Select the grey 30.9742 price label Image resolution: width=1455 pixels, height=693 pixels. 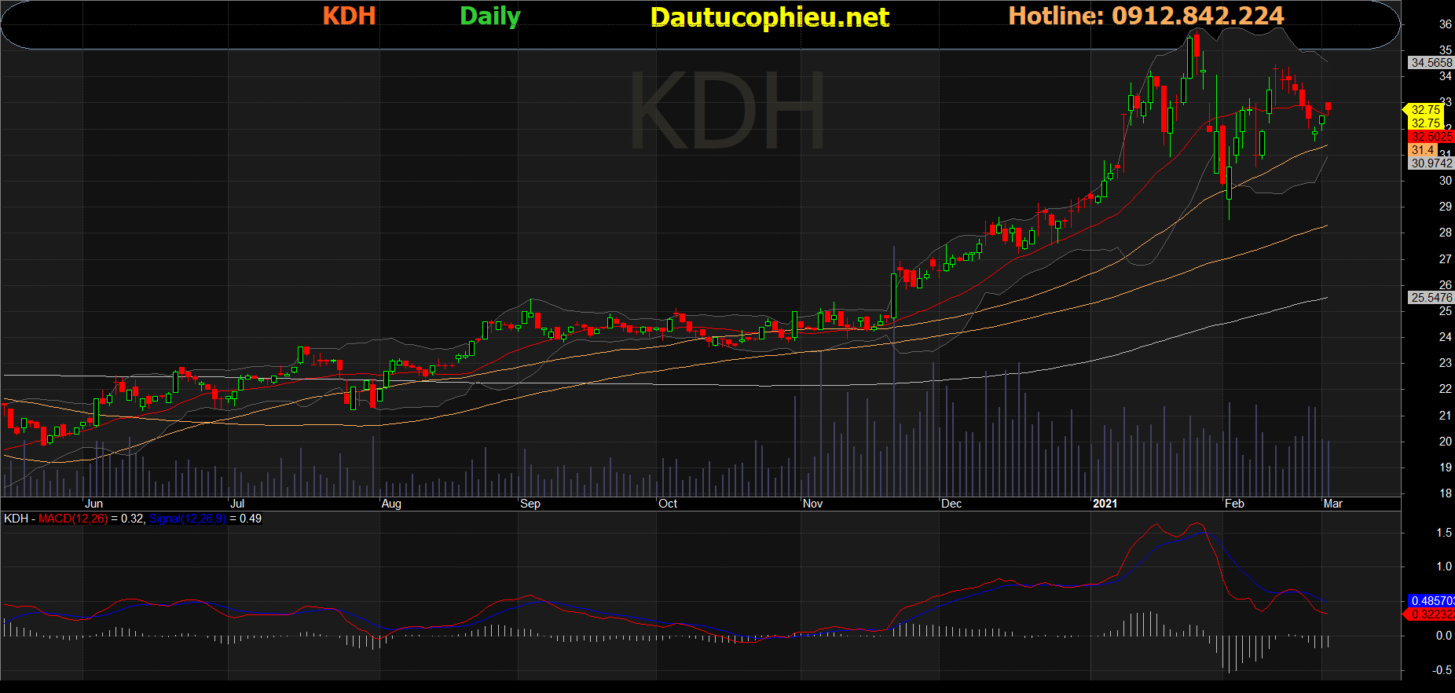coord(1431,163)
